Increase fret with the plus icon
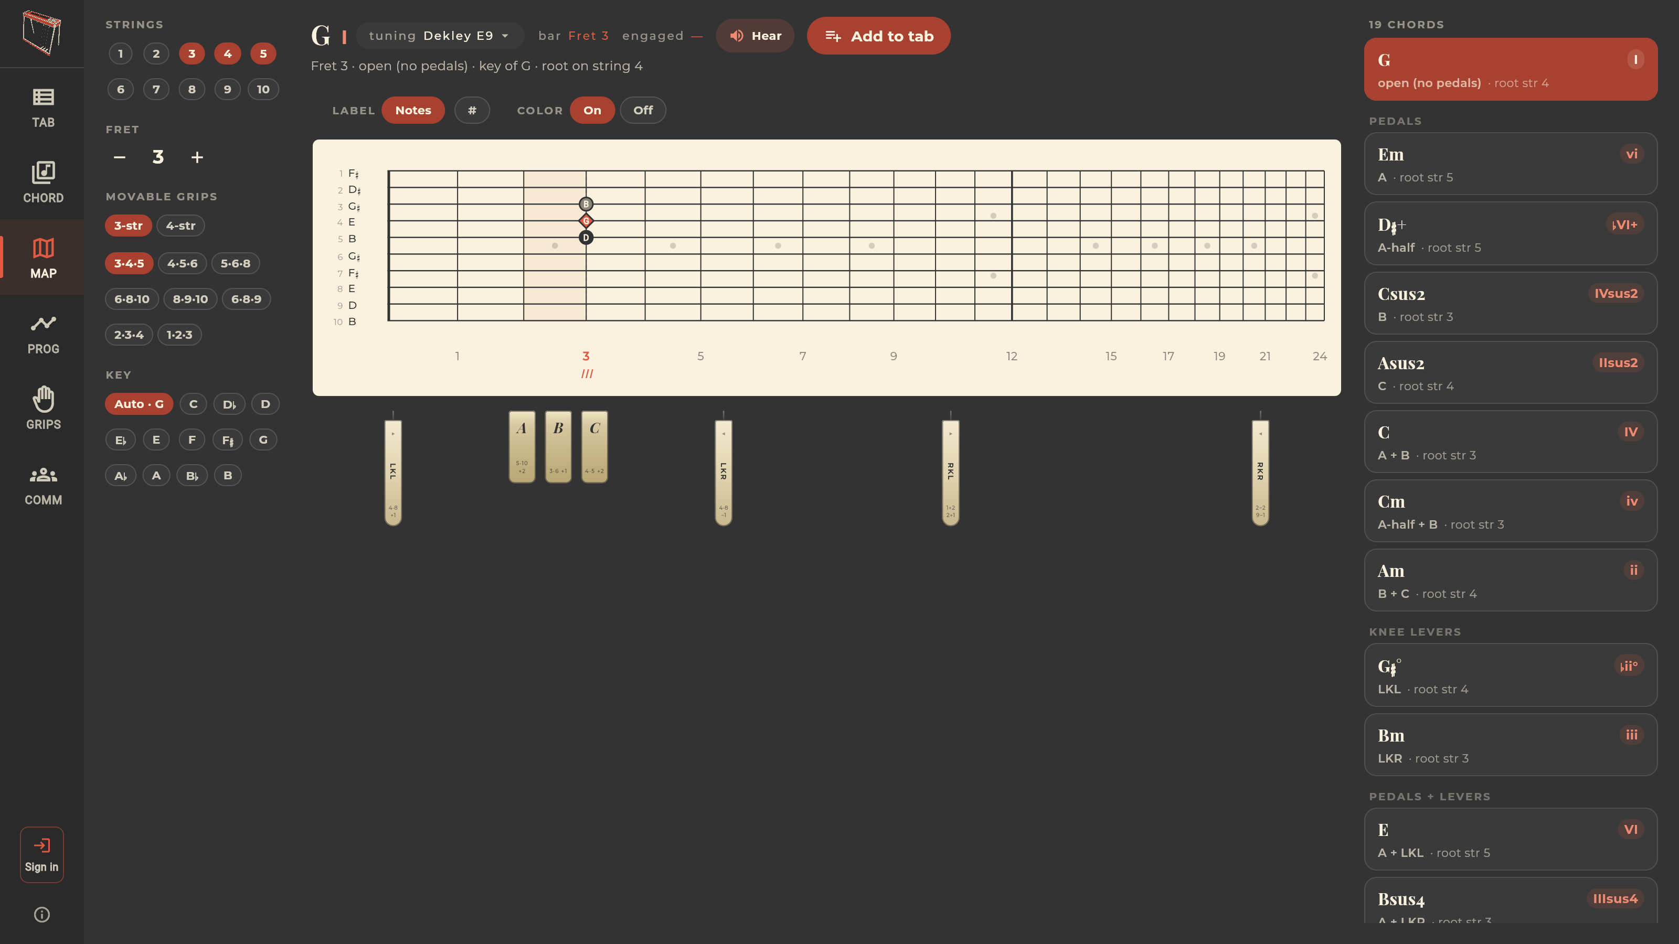Image resolution: width=1679 pixels, height=944 pixels. tap(197, 157)
